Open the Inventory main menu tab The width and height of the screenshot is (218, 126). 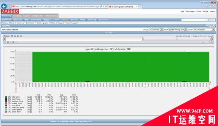coord(17,16)
